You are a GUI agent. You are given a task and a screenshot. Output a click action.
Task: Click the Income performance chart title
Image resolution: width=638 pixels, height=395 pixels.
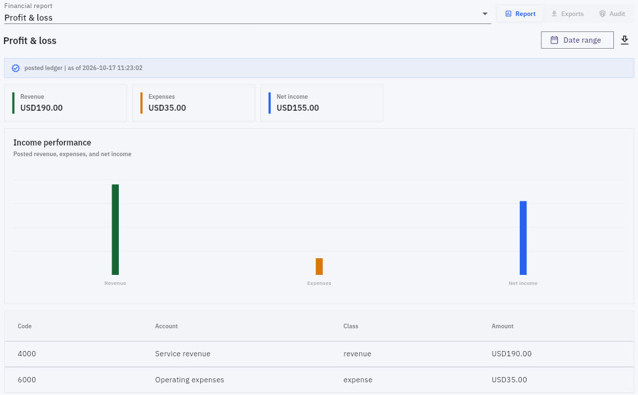point(52,142)
